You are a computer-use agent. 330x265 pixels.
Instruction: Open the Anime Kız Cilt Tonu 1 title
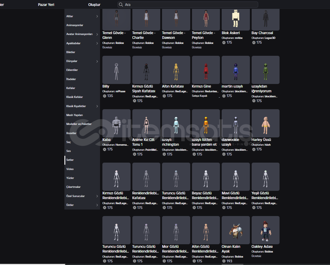tap(143, 142)
